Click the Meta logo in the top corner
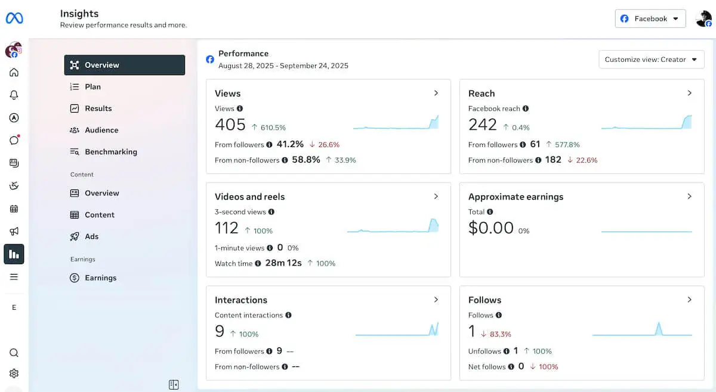 pos(14,17)
